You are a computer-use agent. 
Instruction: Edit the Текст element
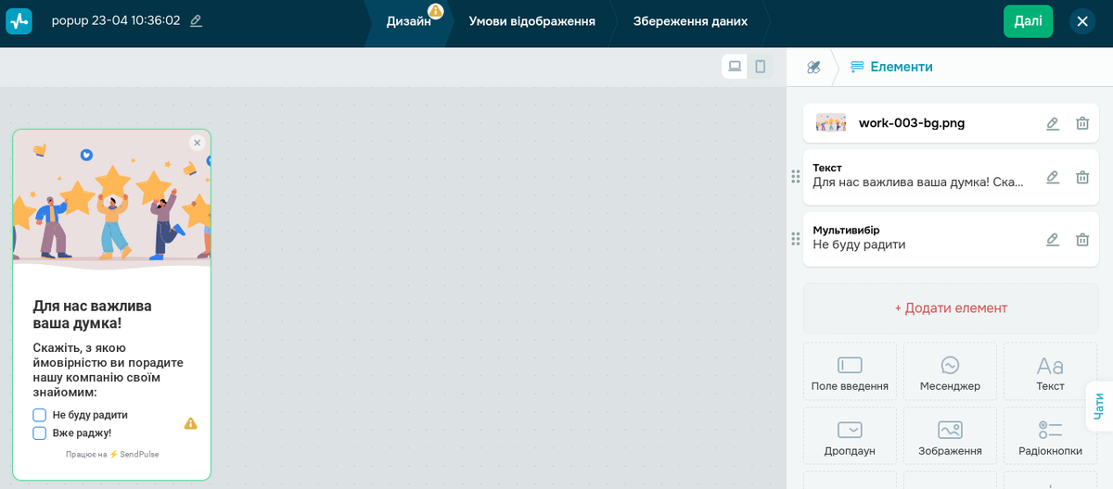[1053, 177]
